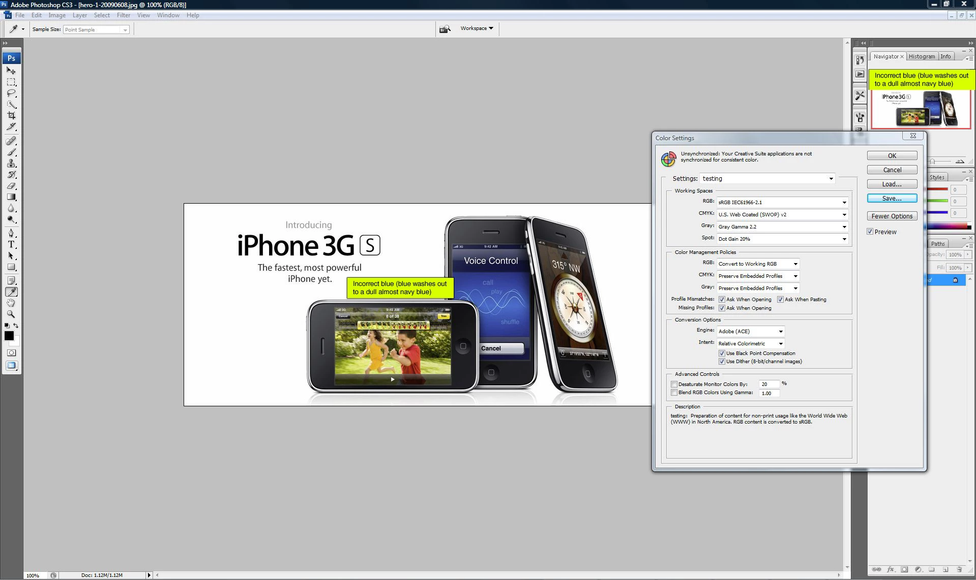
Task: Select the History Brush tool
Action: pos(11,174)
